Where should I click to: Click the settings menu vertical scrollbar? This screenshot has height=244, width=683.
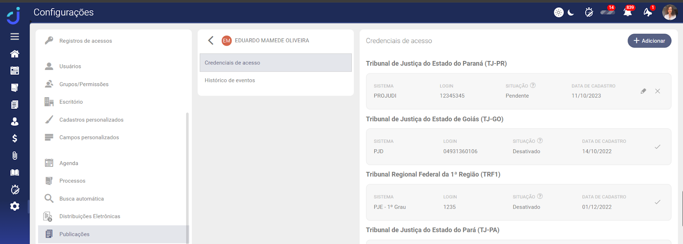tap(187, 171)
